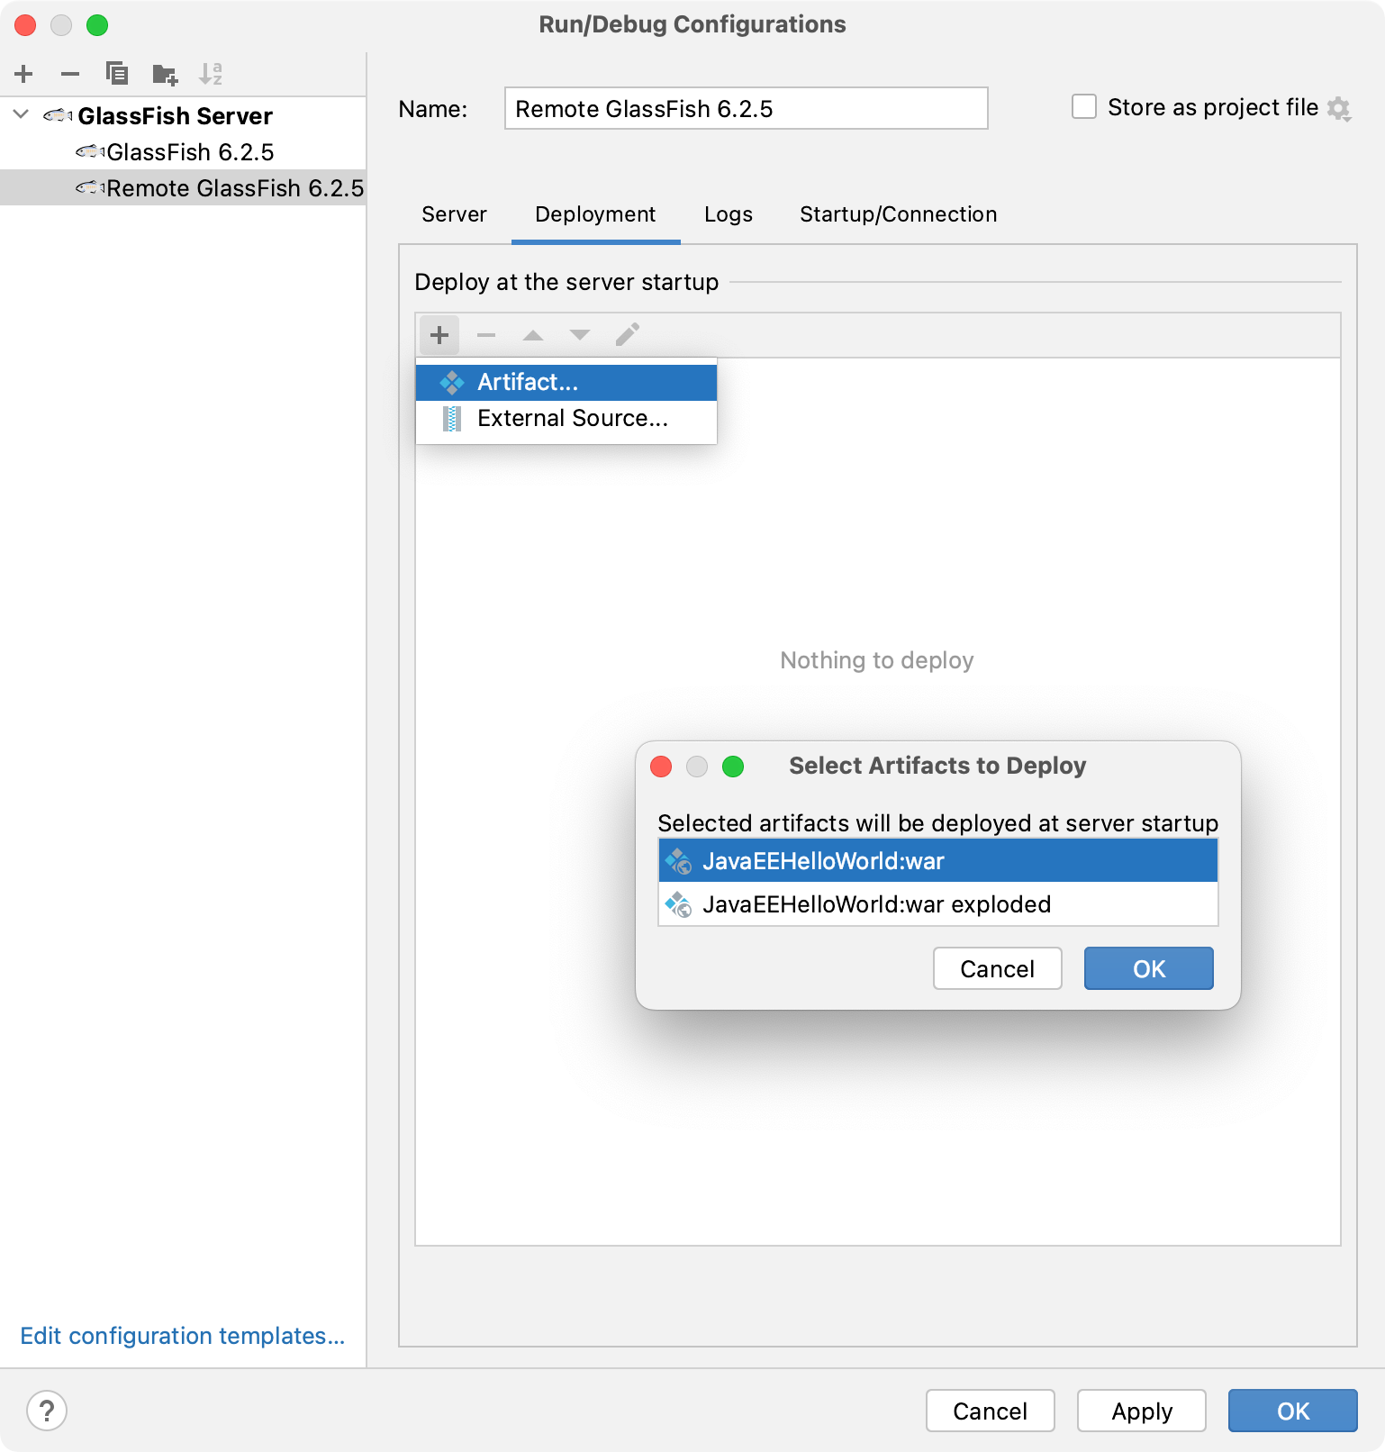Sort configurations alphabetically
The image size is (1385, 1452).
tap(211, 74)
